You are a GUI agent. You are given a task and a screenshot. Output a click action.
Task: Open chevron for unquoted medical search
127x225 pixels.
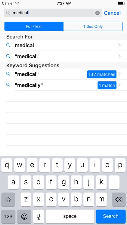click(119, 45)
